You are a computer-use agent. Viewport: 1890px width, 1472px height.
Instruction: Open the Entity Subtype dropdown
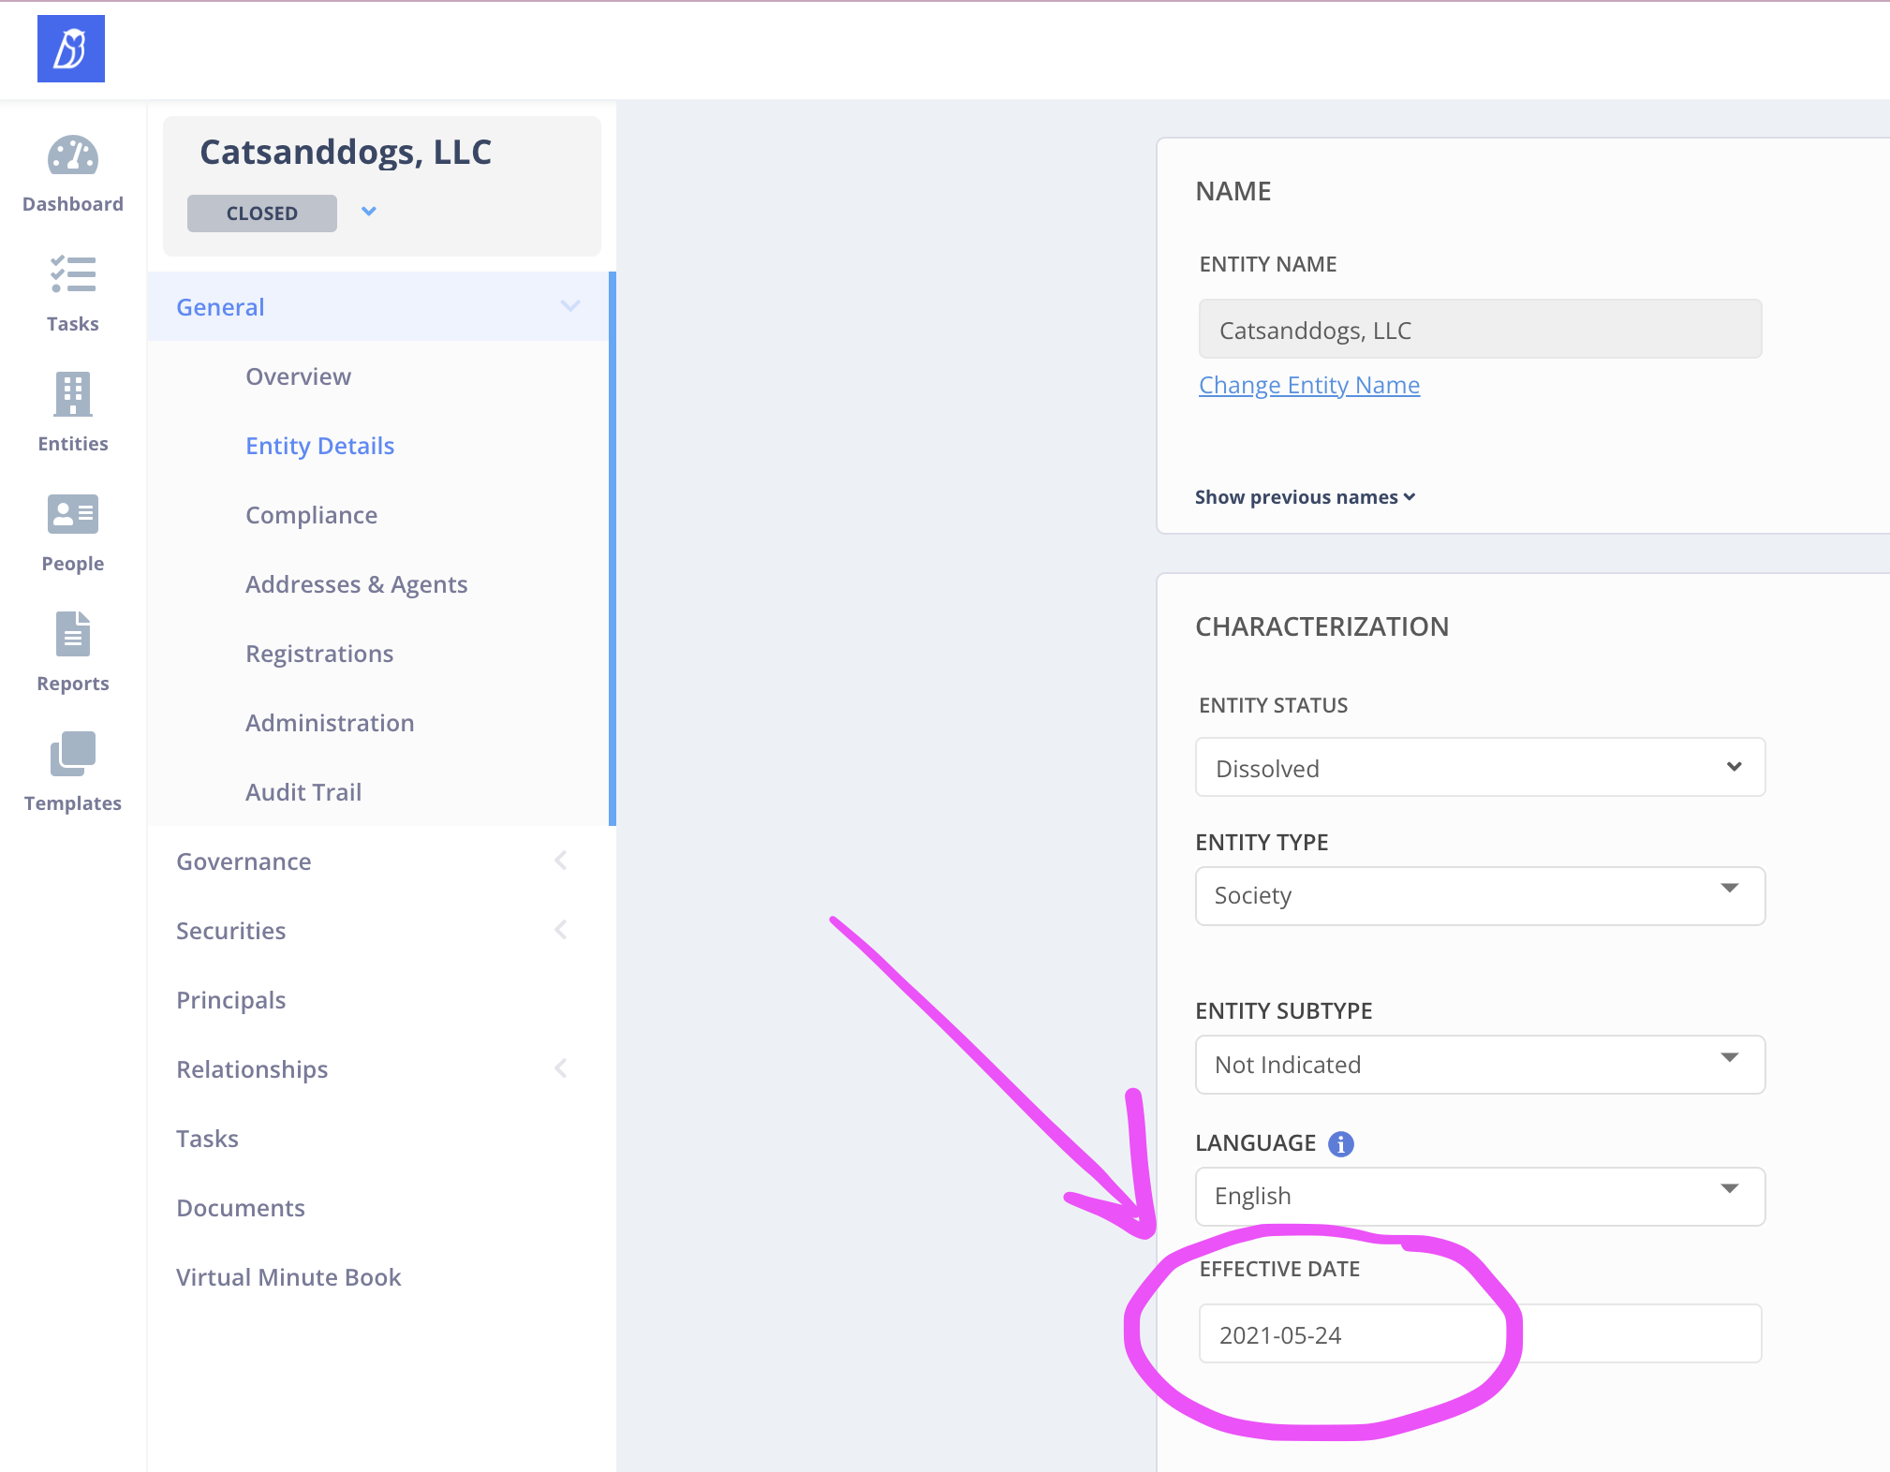click(1480, 1065)
